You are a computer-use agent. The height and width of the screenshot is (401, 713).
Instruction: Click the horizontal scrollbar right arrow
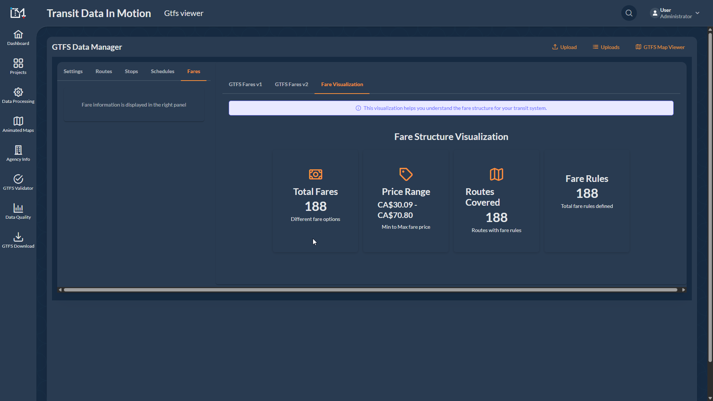click(x=683, y=290)
